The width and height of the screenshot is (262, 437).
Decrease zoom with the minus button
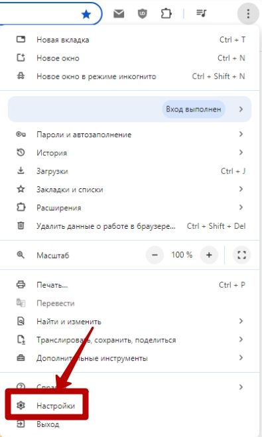tap(155, 255)
